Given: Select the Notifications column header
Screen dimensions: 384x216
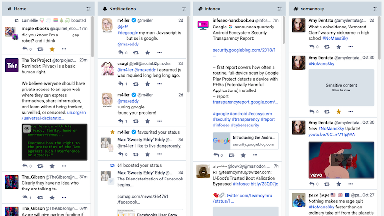Looking at the screenshot, I should (143, 9).
